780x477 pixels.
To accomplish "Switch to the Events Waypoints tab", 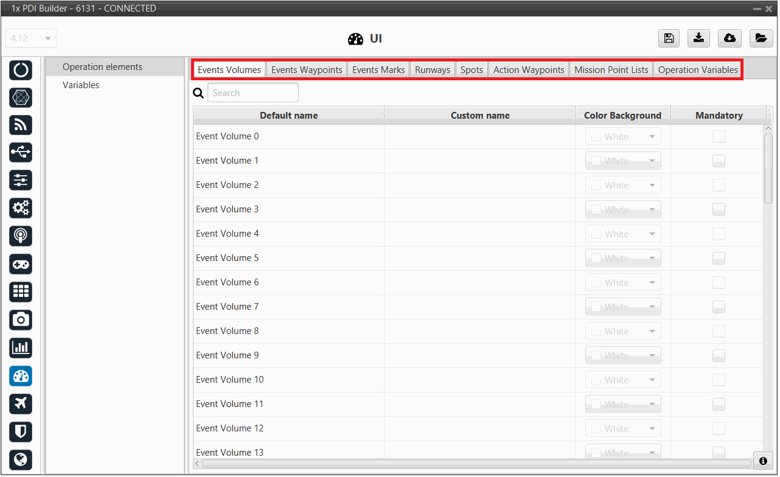I will (x=307, y=70).
